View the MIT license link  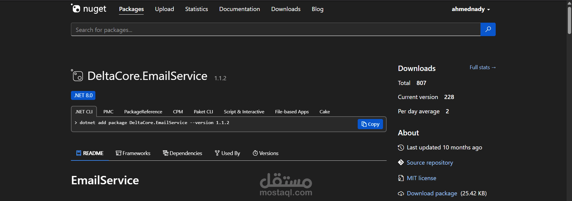pos(421,178)
